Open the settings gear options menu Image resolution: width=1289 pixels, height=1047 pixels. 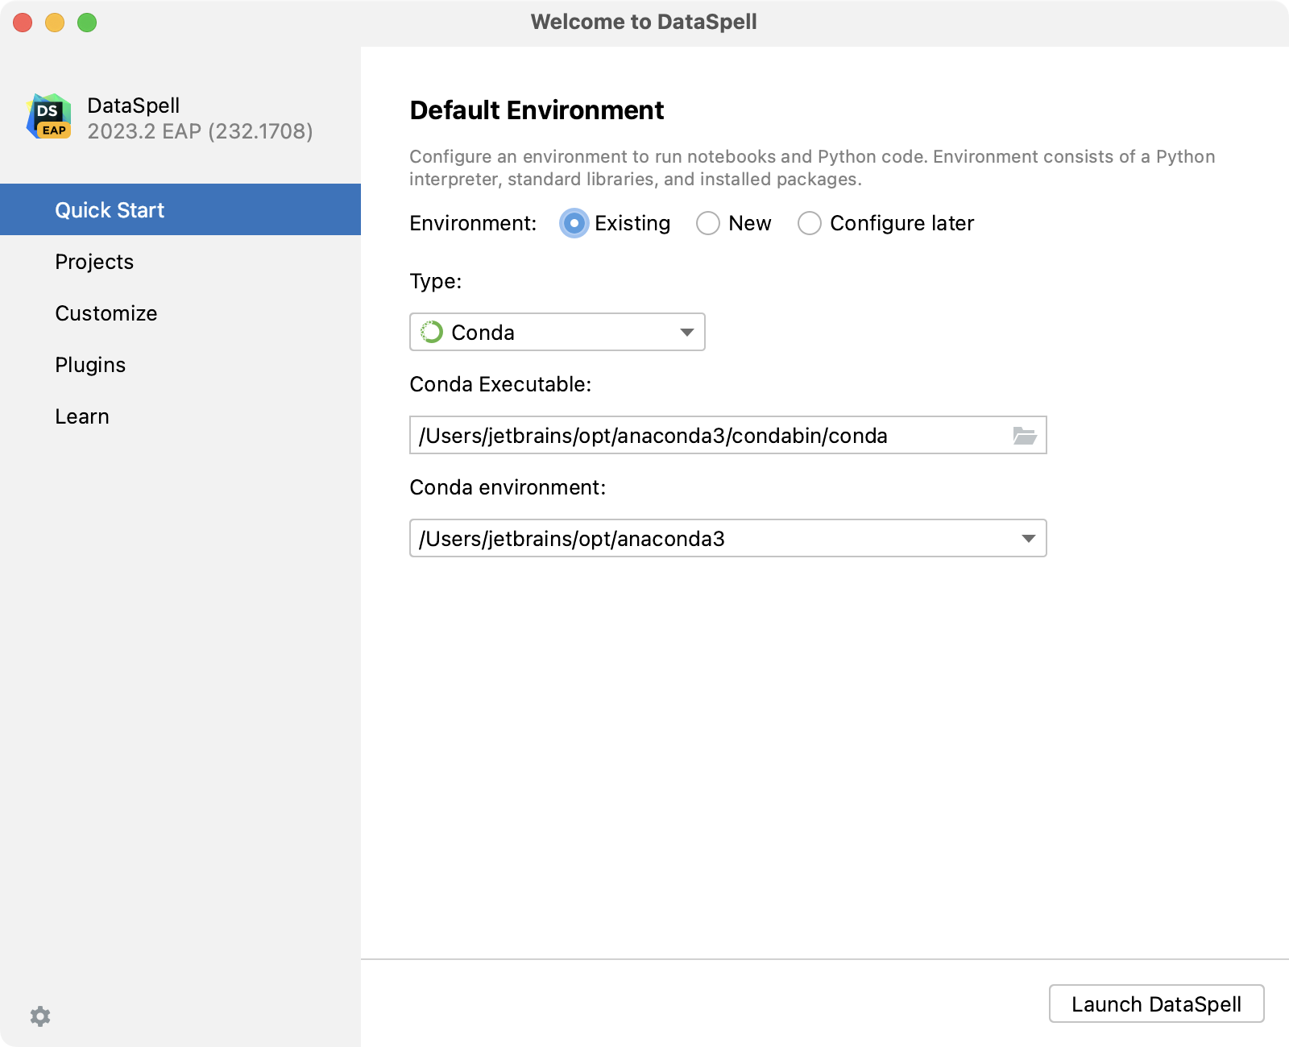tap(40, 1016)
